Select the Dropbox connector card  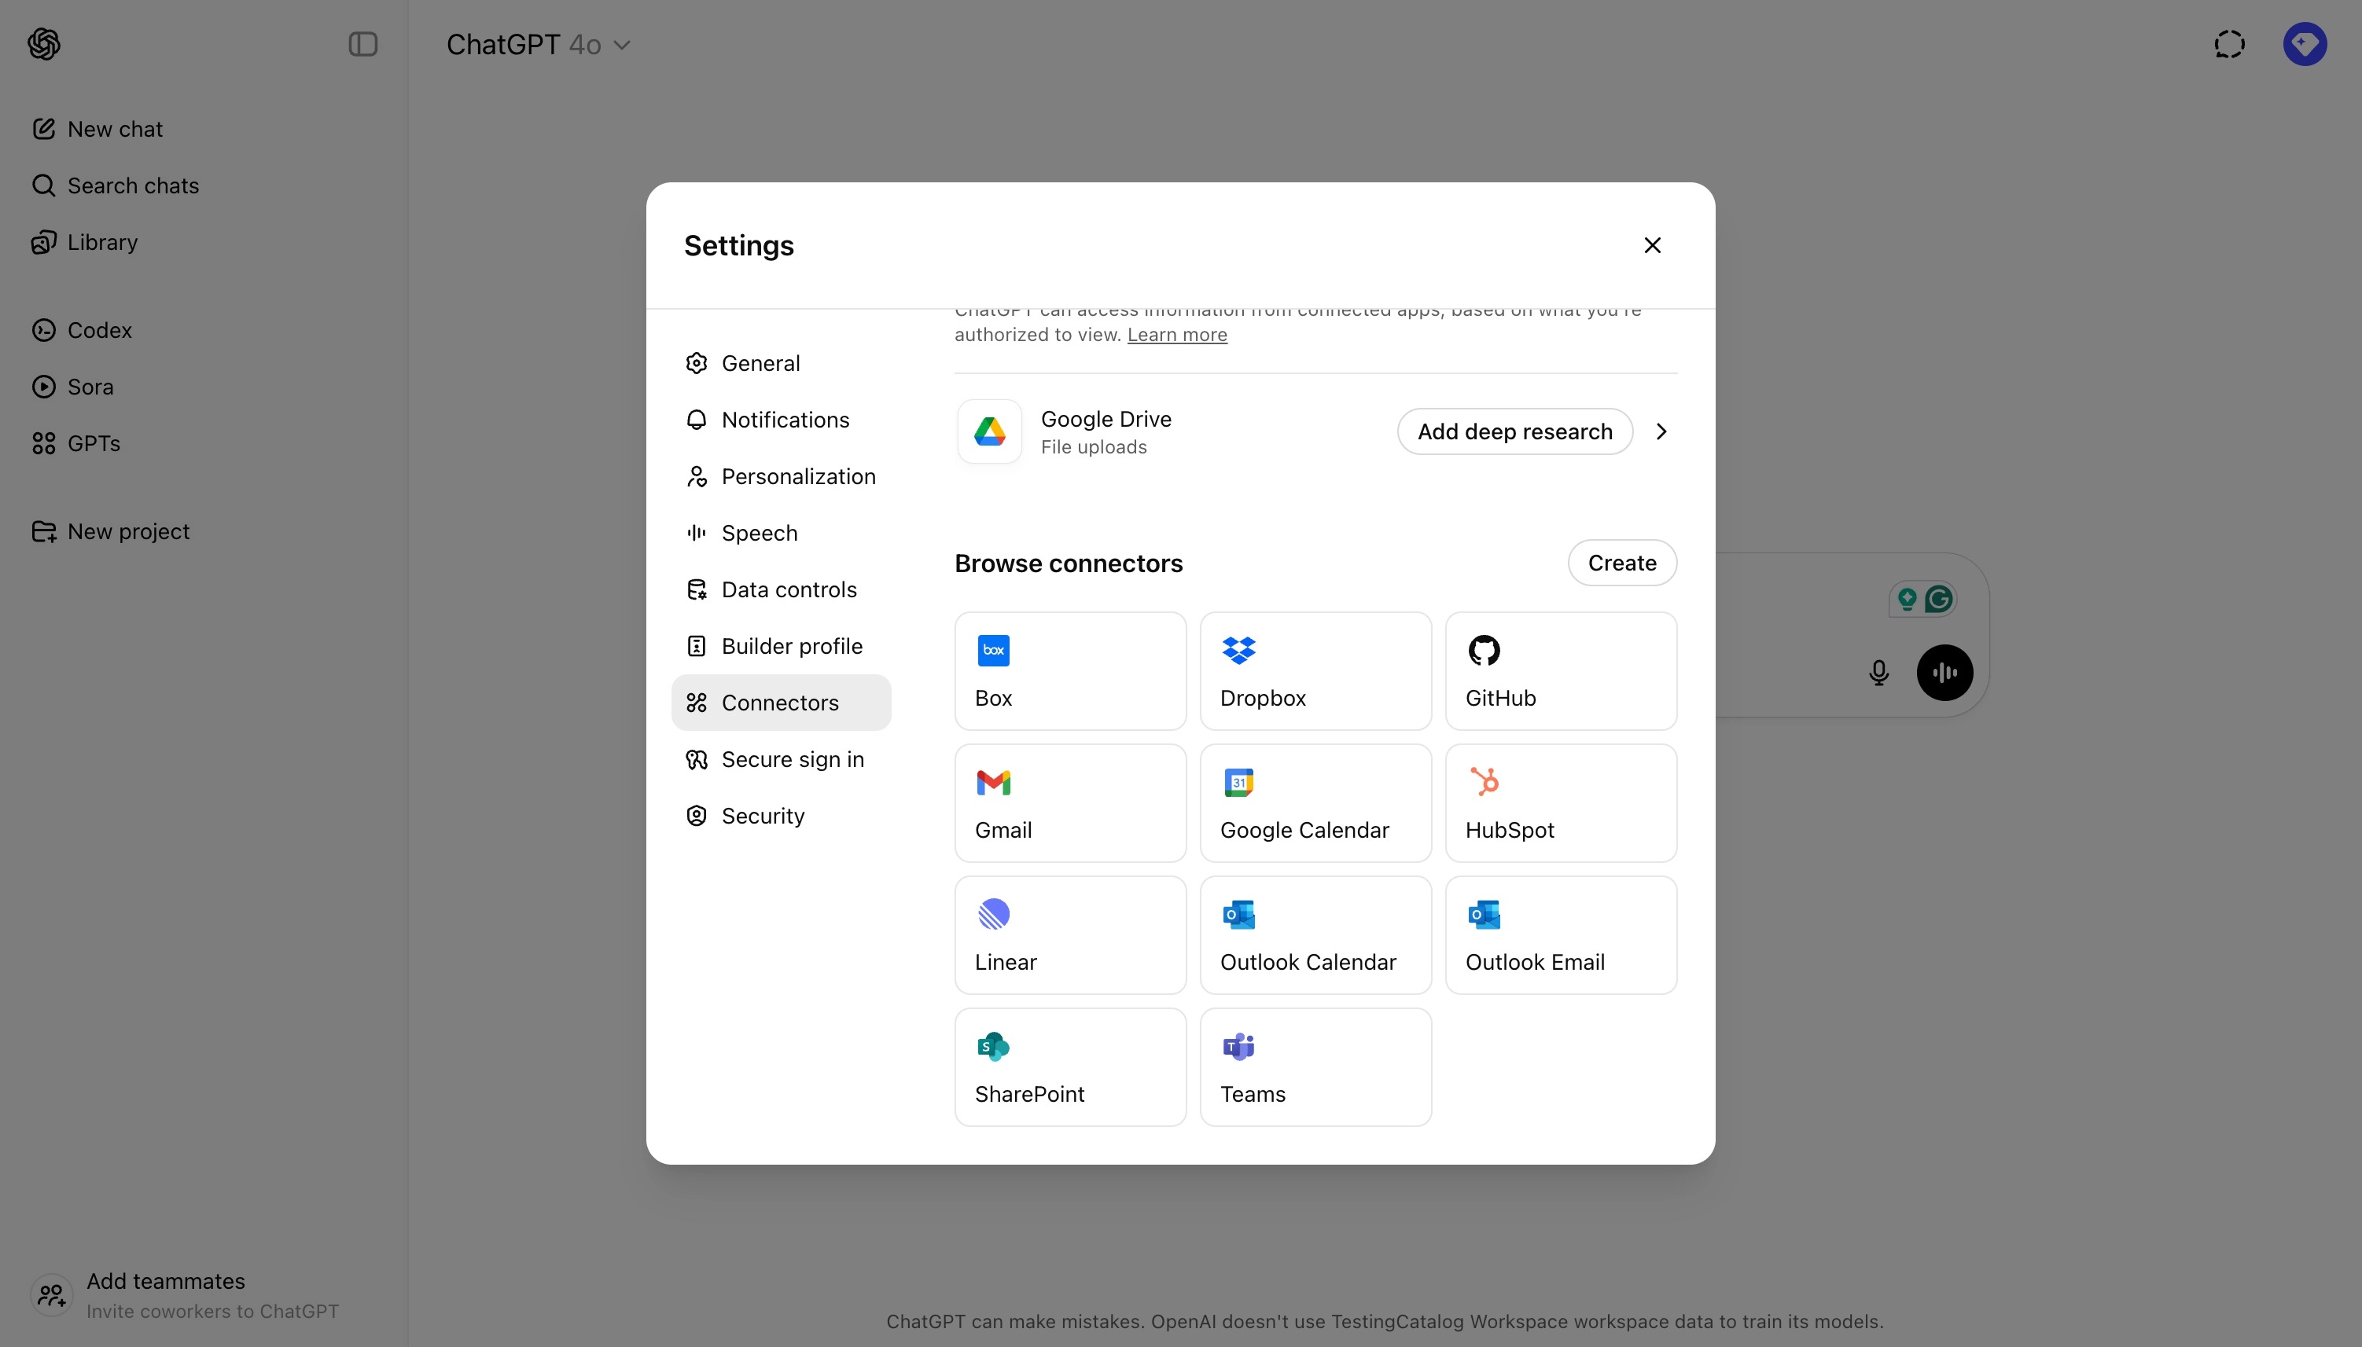tap(1315, 670)
